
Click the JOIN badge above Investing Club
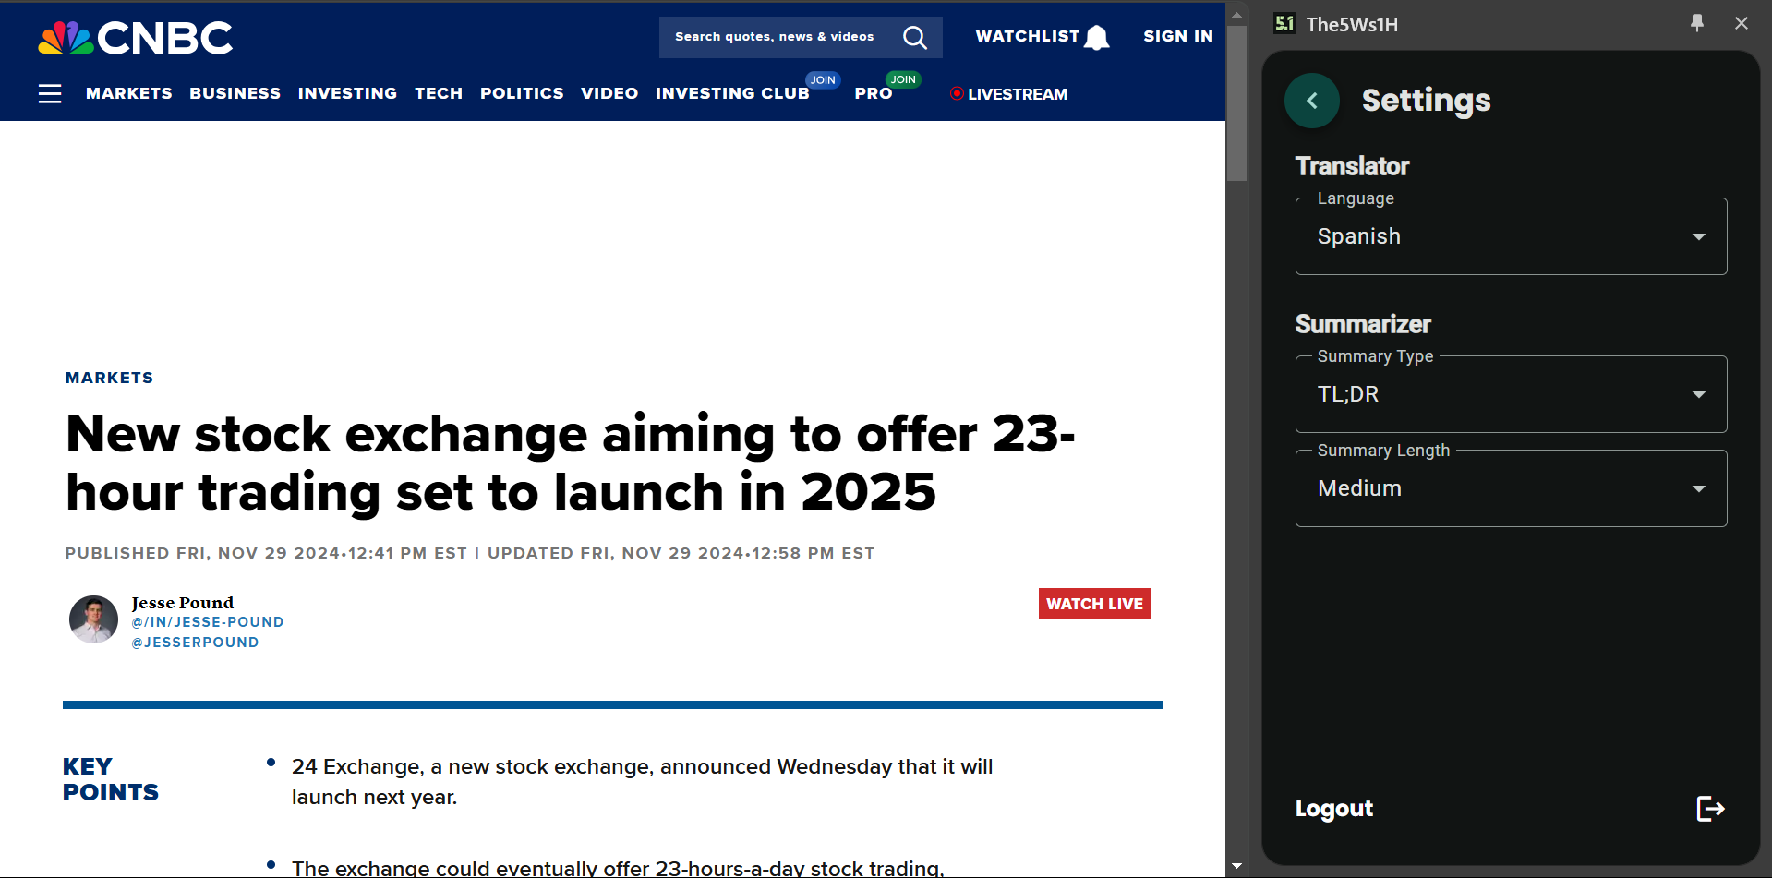823,79
